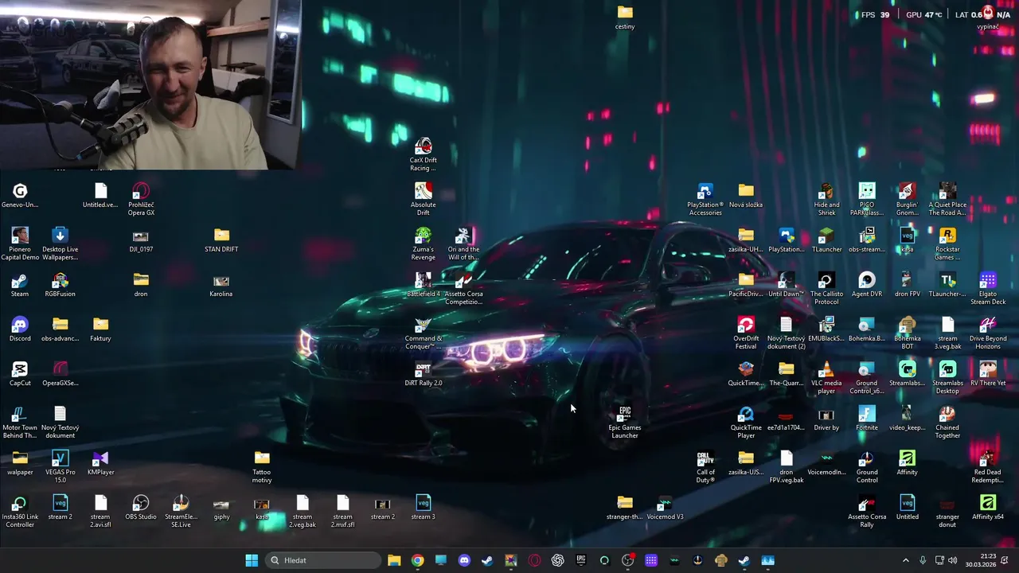The width and height of the screenshot is (1019, 573).
Task: Open the Windows Start menu
Action: tap(252, 560)
